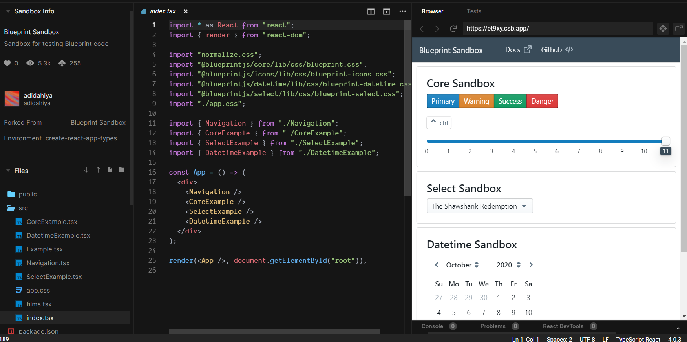Click the Danger button
Image resolution: width=687 pixels, height=342 pixels.
542,101
